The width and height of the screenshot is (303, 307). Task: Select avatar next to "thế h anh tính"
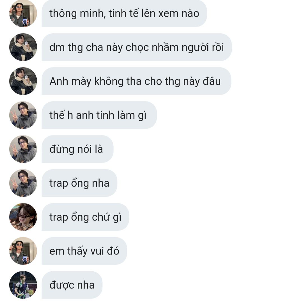point(23,115)
